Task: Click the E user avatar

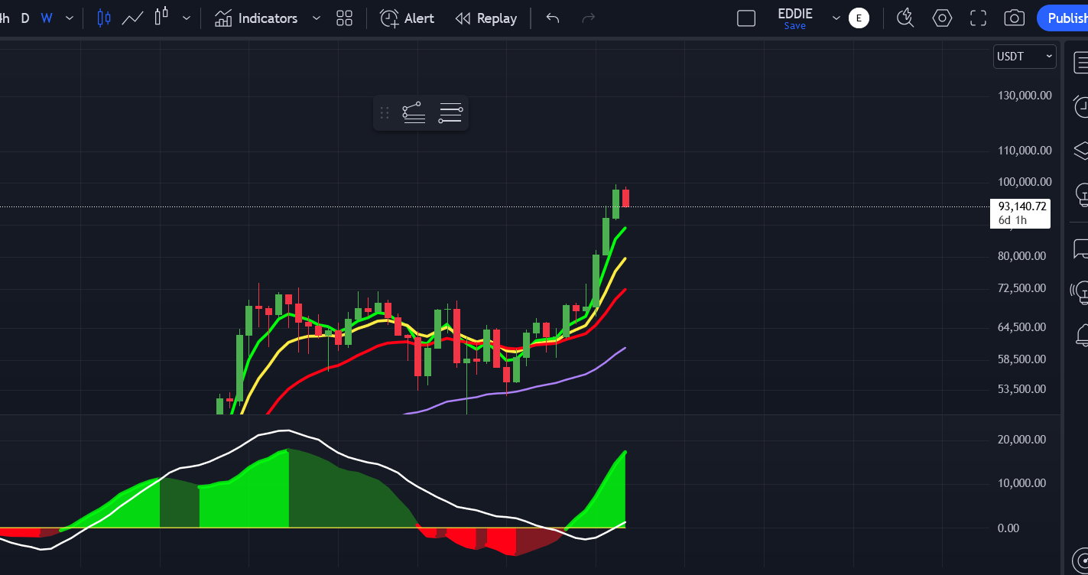Action: point(859,18)
